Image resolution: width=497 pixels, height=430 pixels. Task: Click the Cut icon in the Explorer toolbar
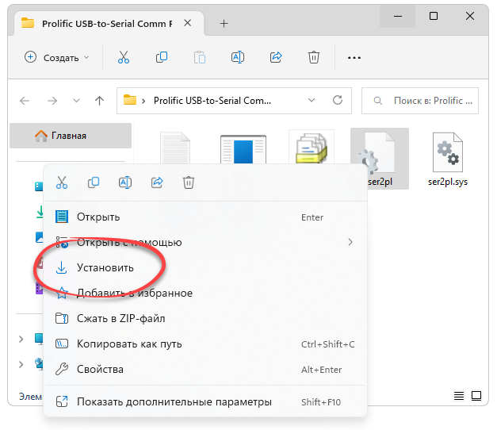[124, 57]
